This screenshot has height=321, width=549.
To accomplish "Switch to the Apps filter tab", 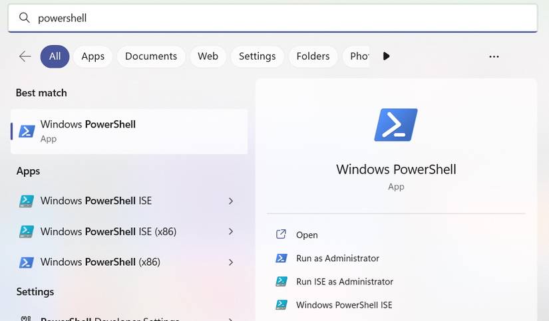I will pos(92,56).
